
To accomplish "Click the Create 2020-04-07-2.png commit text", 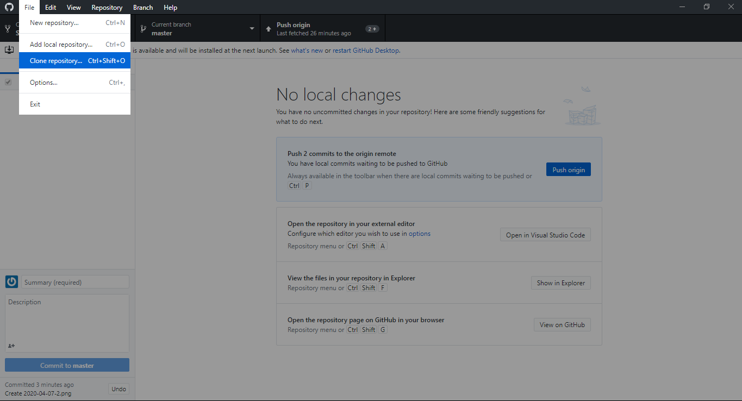I will click(x=38, y=393).
